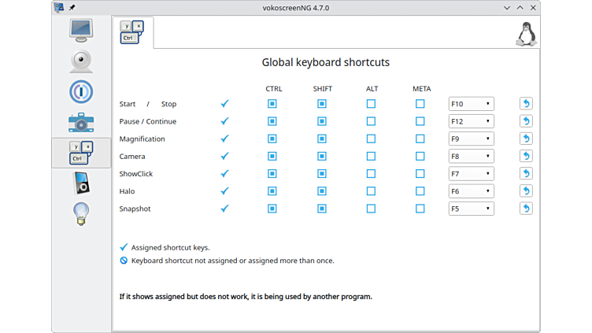Enable ALT for Pause/Continue shortcut
This screenshot has width=592, height=333.
[371, 121]
